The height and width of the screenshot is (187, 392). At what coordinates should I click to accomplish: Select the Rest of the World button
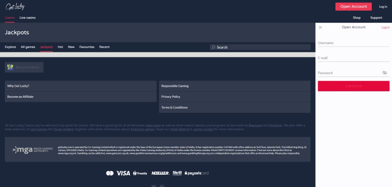click(x=24, y=67)
